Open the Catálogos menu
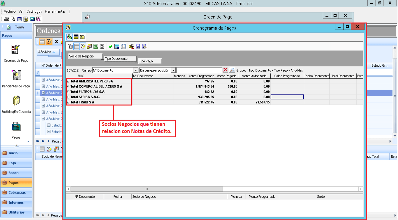This screenshot has width=398, height=220. coord(34,11)
